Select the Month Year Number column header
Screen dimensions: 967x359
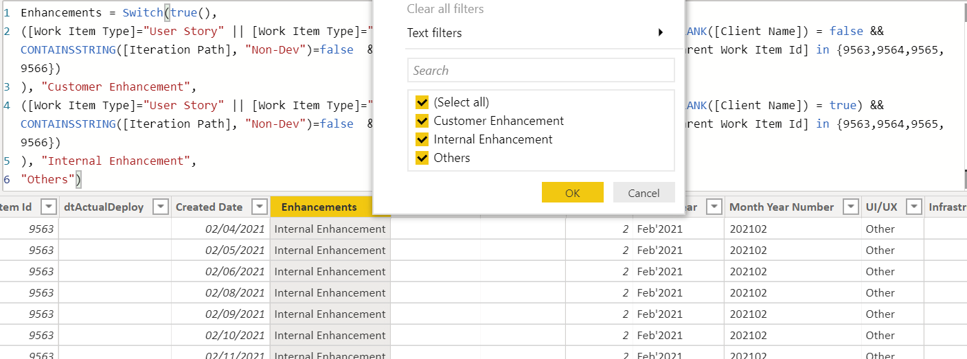point(782,207)
